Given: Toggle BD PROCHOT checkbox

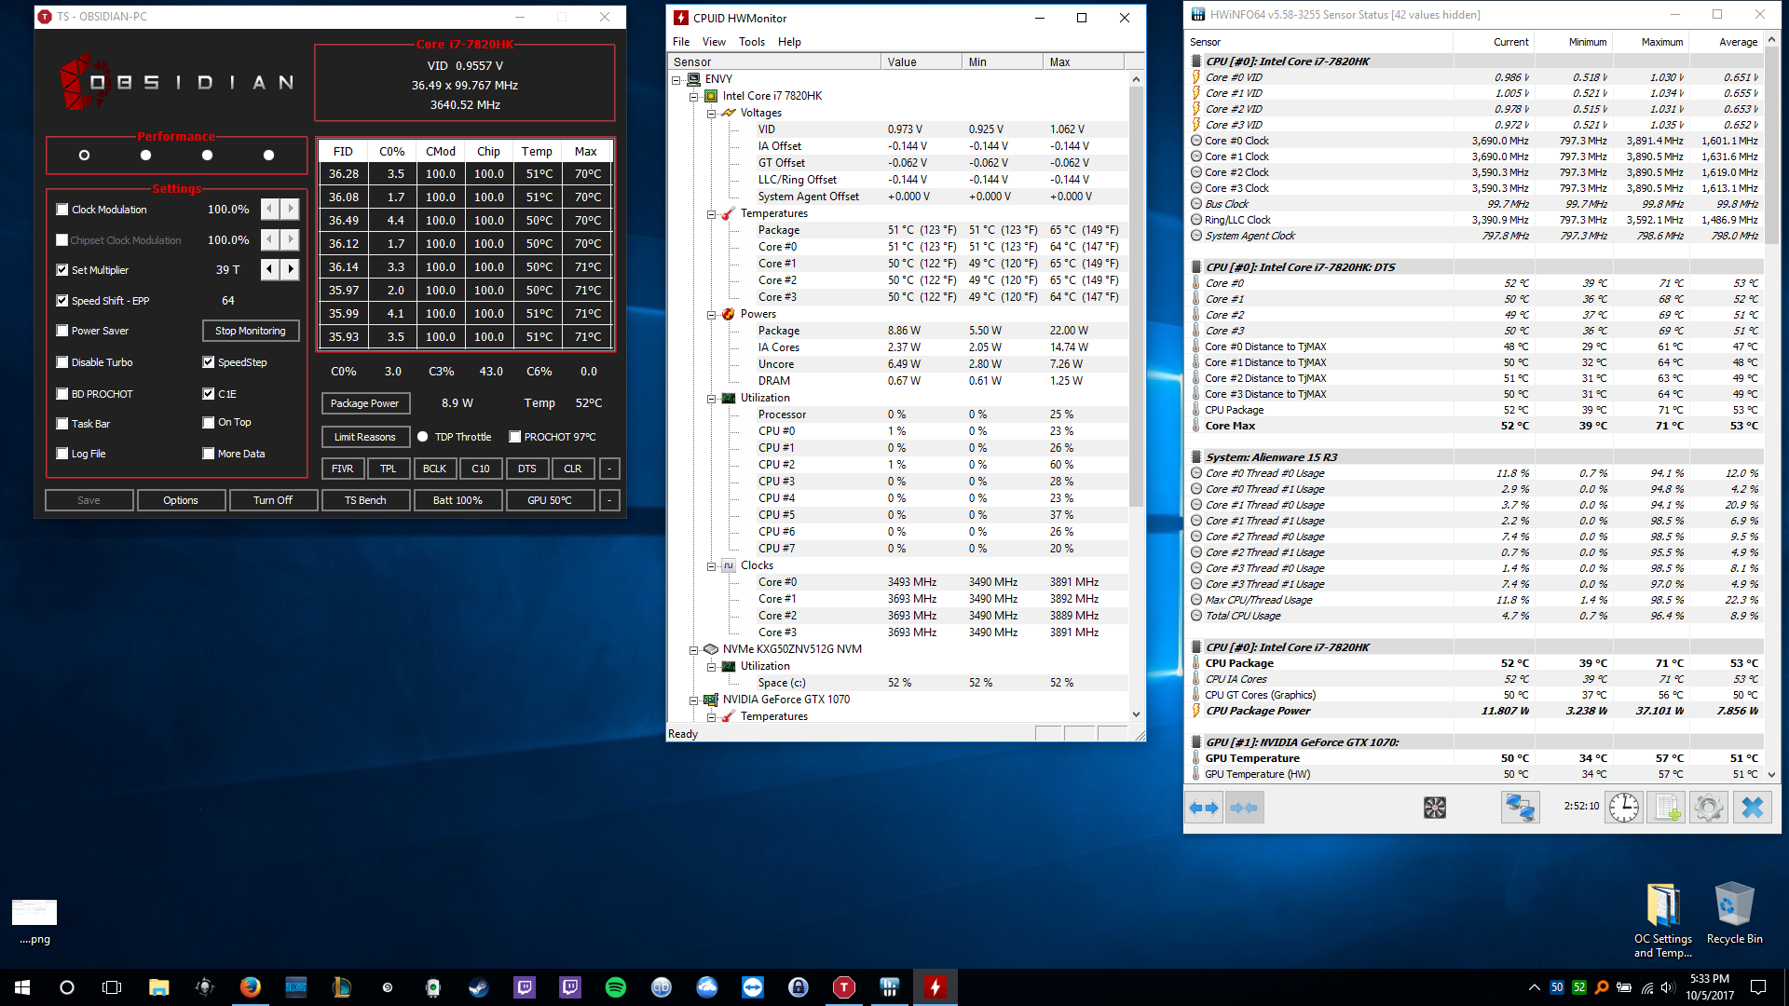Looking at the screenshot, I should [62, 394].
